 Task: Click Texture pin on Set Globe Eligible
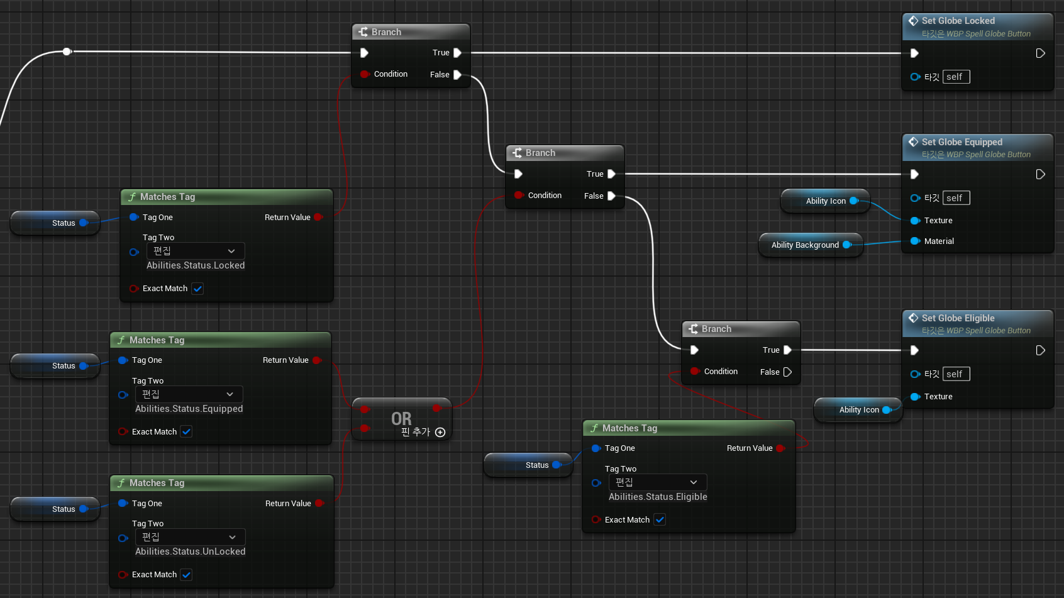click(915, 397)
